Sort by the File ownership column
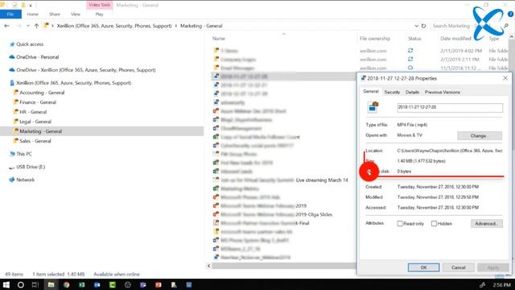The height and width of the screenshot is (290, 515). [x=375, y=39]
